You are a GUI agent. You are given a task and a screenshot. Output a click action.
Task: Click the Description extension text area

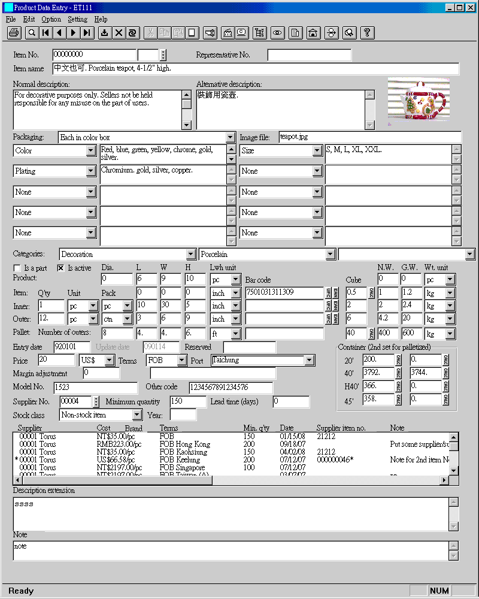tap(231, 514)
